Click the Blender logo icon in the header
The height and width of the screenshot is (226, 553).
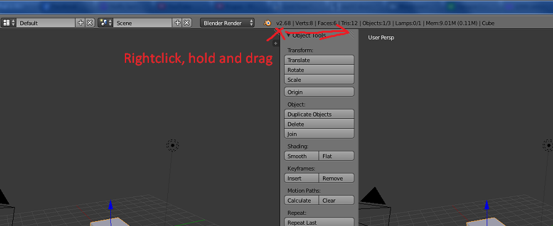point(268,23)
